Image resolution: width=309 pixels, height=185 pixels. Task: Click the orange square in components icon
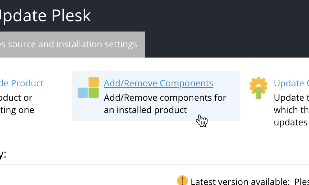94,82
